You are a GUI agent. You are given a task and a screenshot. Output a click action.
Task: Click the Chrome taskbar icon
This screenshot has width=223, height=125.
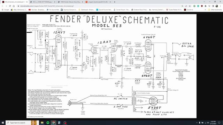click(54, 123)
